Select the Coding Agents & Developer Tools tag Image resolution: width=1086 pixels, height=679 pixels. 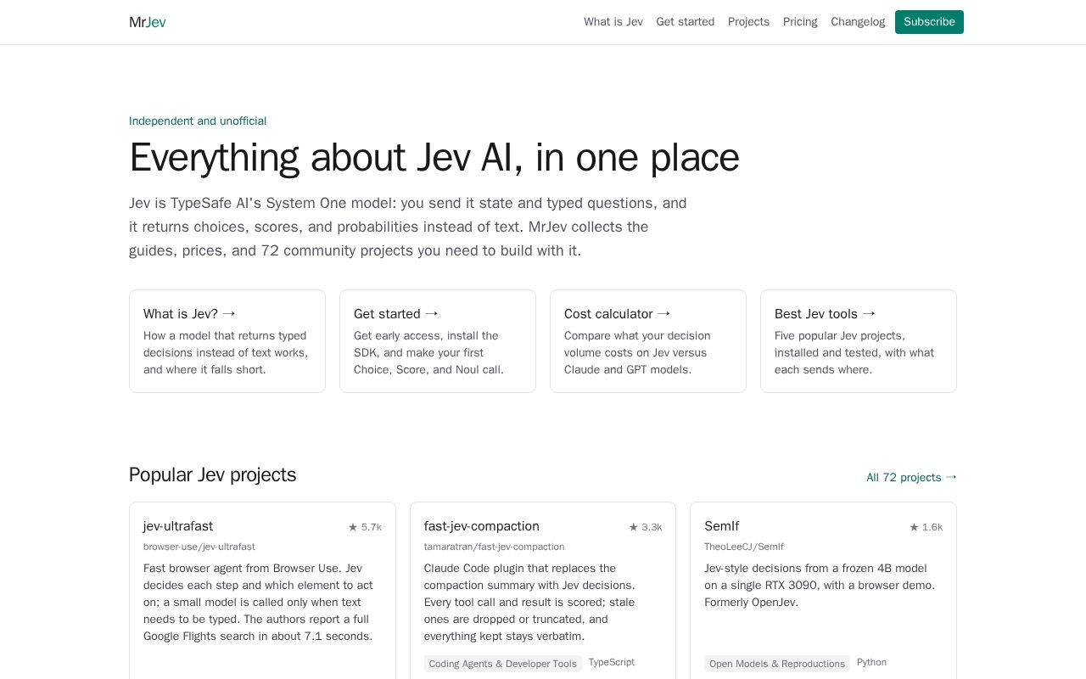(503, 664)
